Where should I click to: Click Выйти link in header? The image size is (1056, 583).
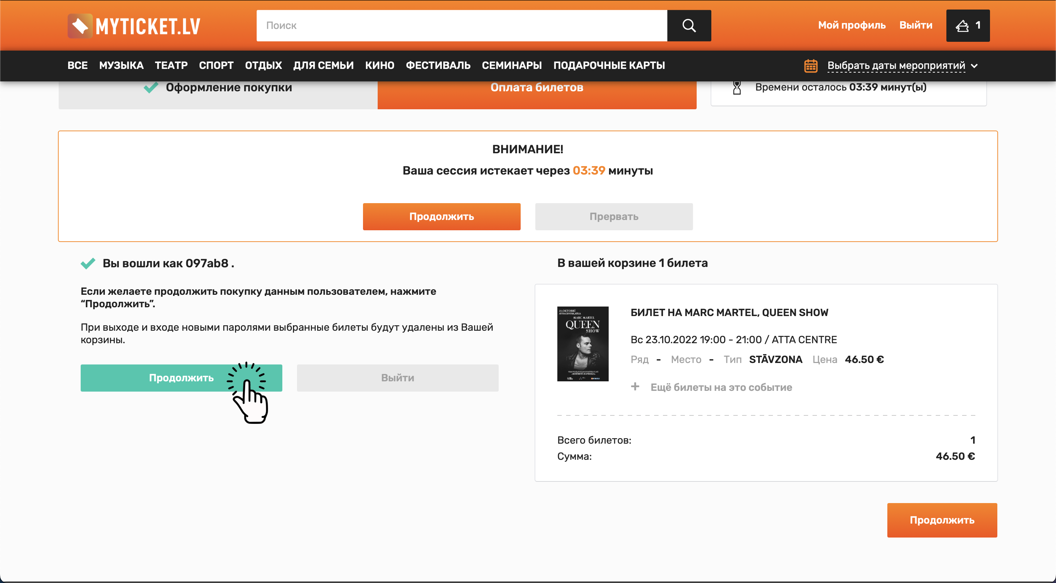[x=916, y=25]
